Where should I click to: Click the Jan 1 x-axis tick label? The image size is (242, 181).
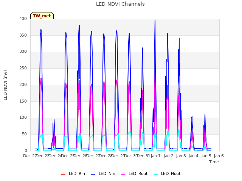[155, 156]
